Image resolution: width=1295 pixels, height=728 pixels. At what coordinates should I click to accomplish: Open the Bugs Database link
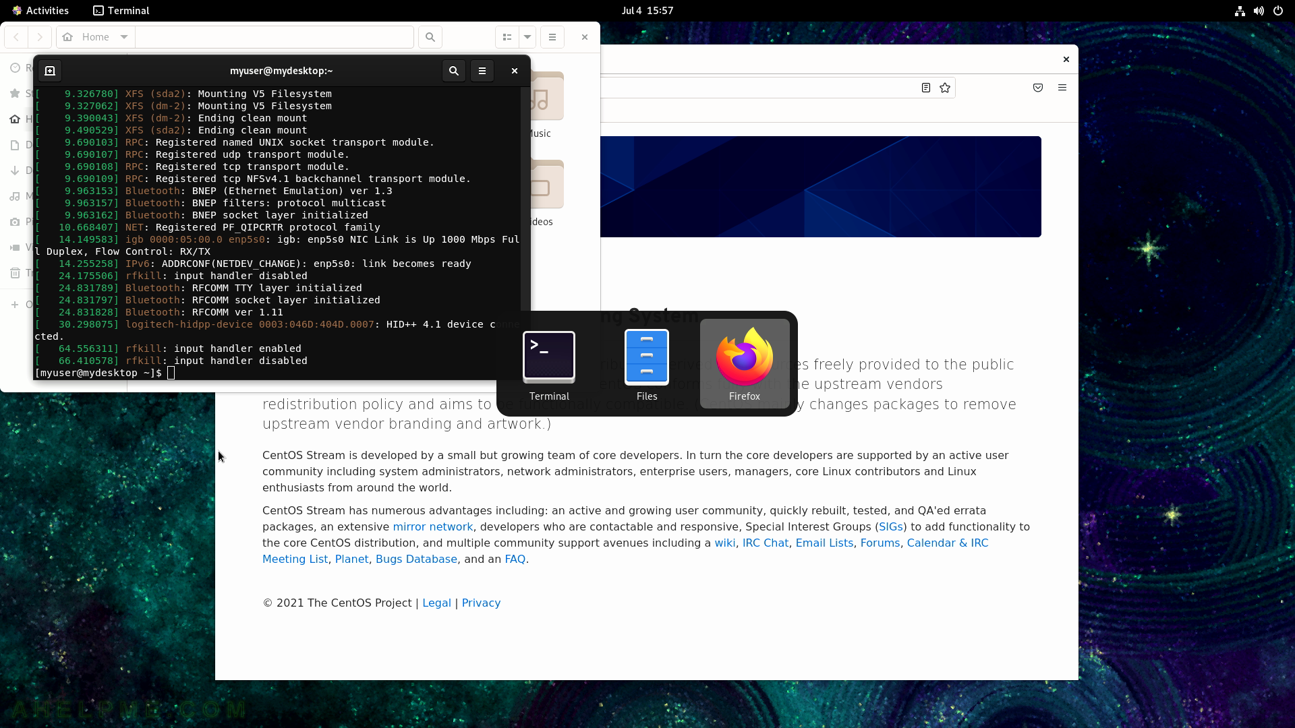coord(416,559)
